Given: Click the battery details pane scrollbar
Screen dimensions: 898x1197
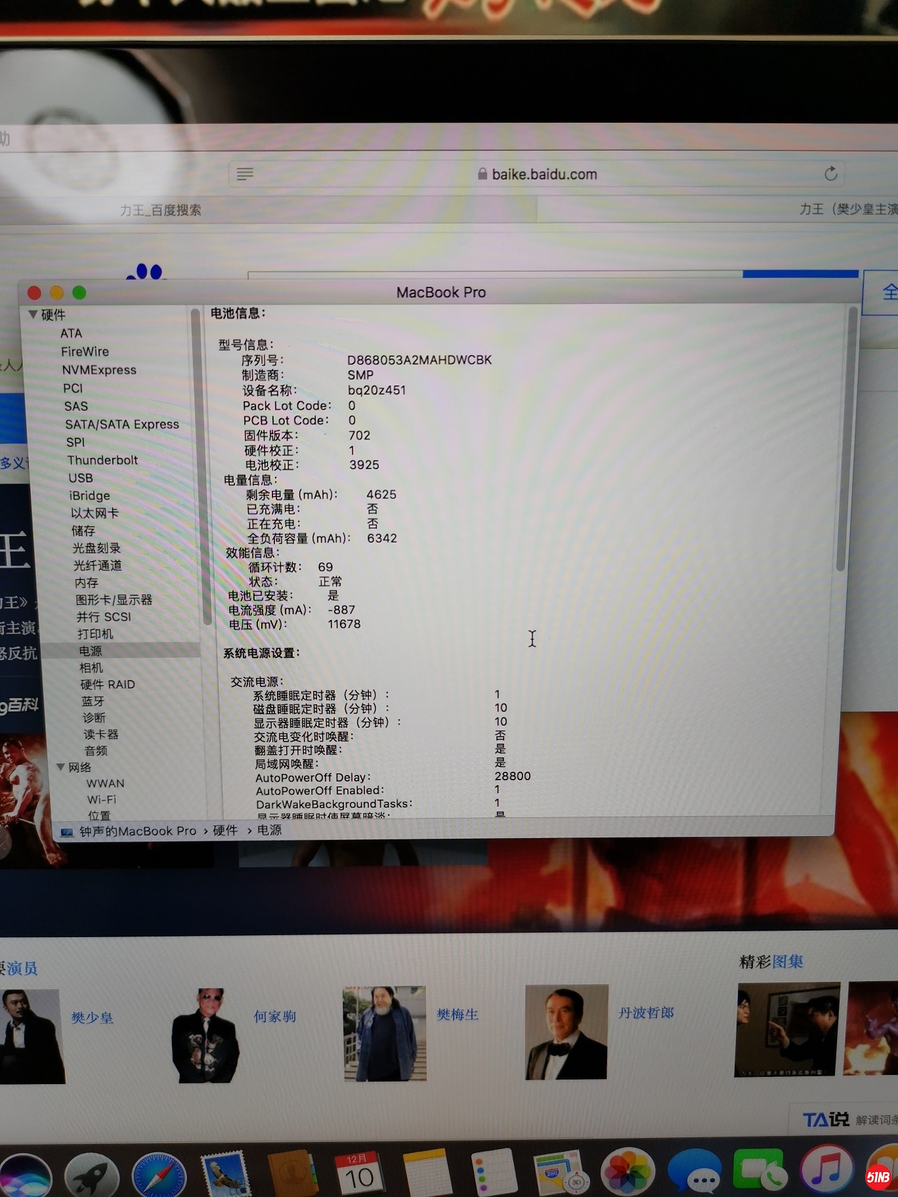Looking at the screenshot, I should click(x=846, y=440).
